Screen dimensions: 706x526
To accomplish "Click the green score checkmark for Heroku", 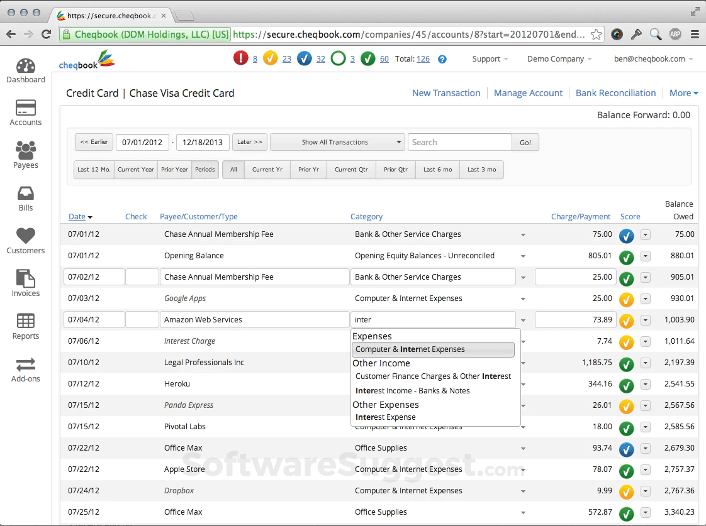I will [x=626, y=385].
